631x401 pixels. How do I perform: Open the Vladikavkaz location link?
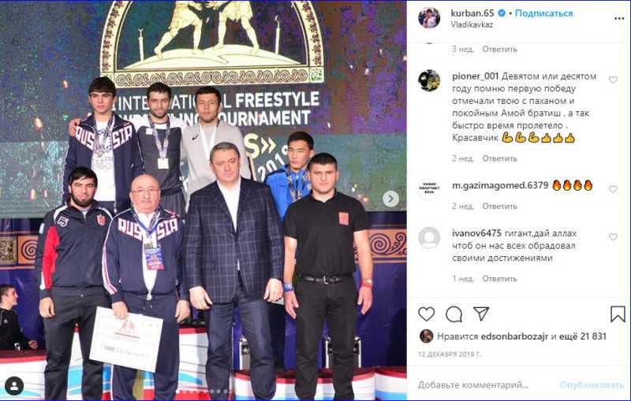[x=472, y=24]
